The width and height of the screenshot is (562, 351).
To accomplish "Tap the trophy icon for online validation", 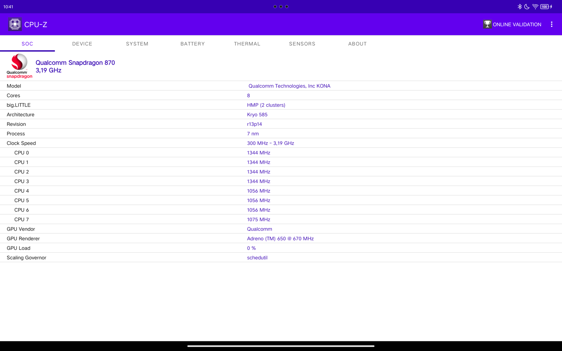I will point(487,24).
